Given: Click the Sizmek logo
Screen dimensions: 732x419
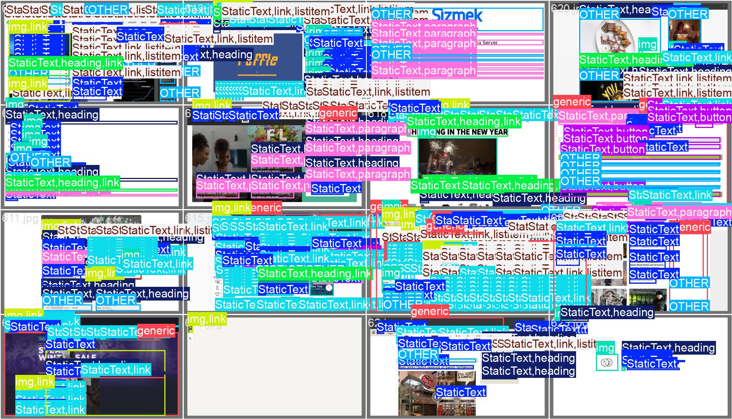Looking at the screenshot, I should tap(457, 16).
